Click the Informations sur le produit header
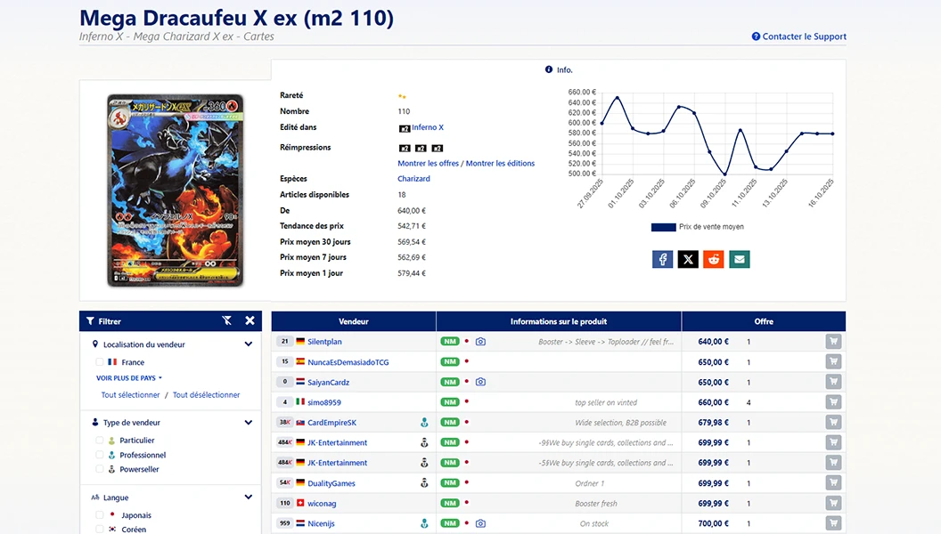Image resolution: width=941 pixels, height=534 pixels. [559, 321]
